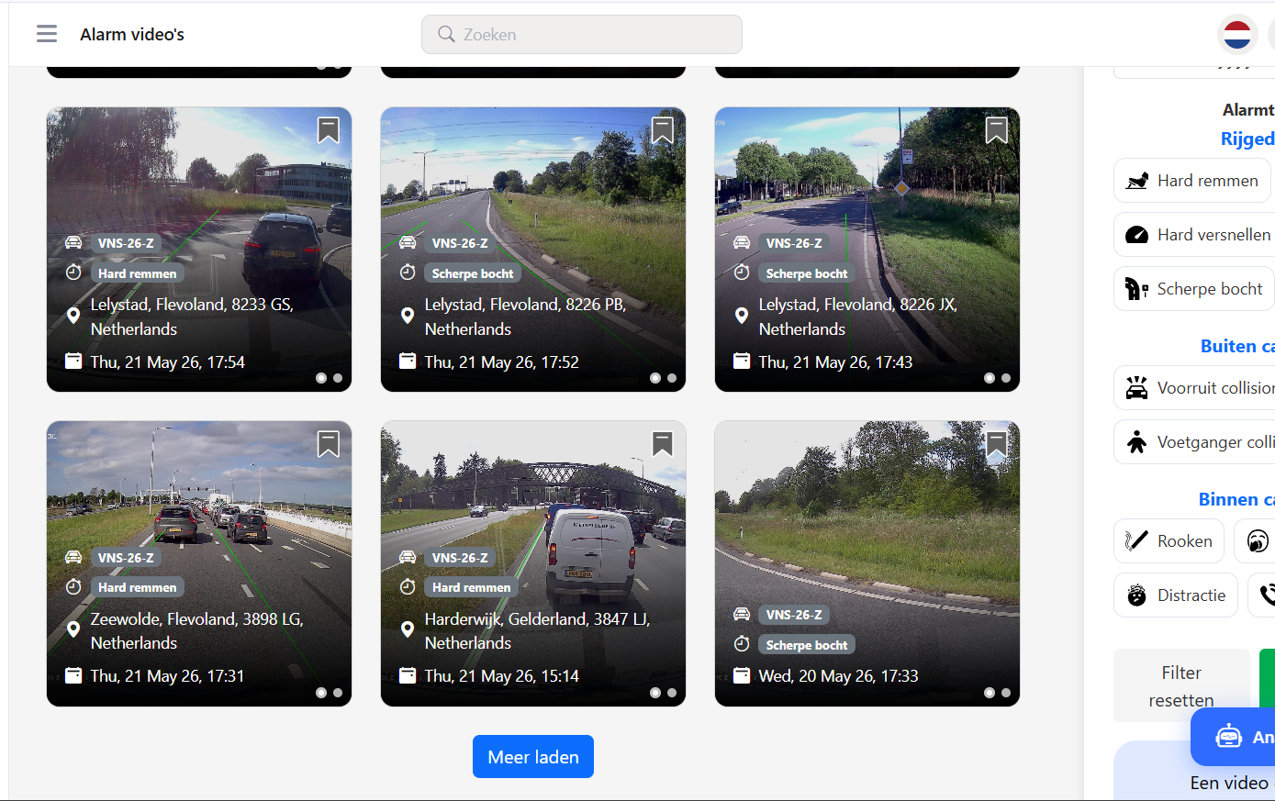Bookmark the Lelystad 8226 PB video
The width and height of the screenshot is (1275, 801).
(x=663, y=130)
